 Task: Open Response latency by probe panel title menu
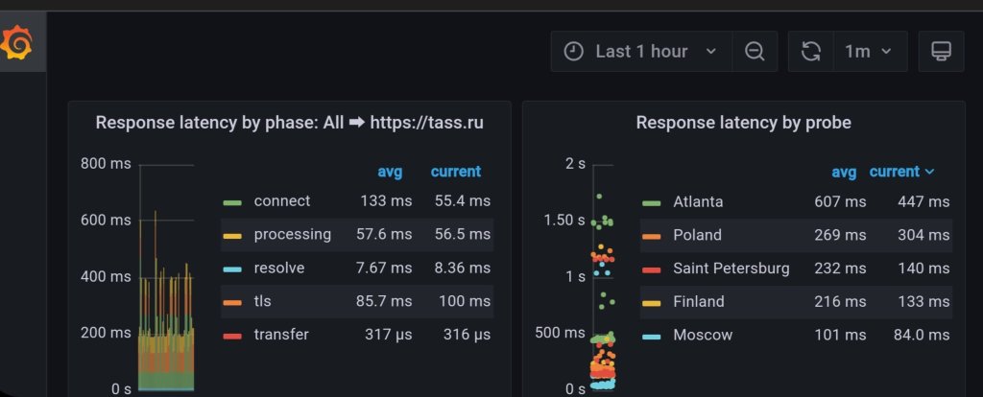743,123
